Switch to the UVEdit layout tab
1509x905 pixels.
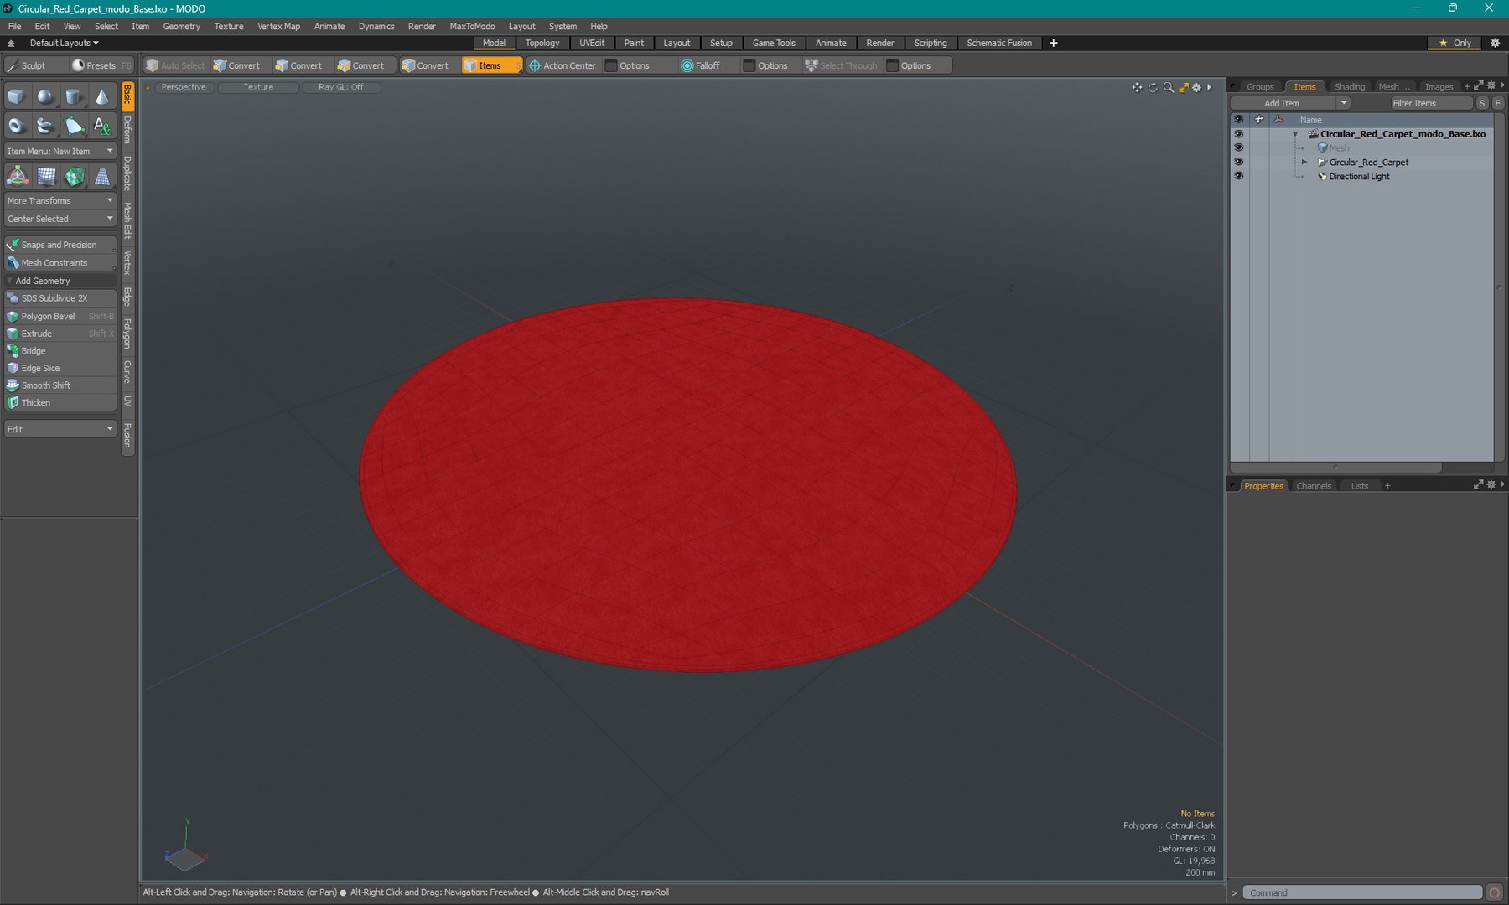point(592,43)
